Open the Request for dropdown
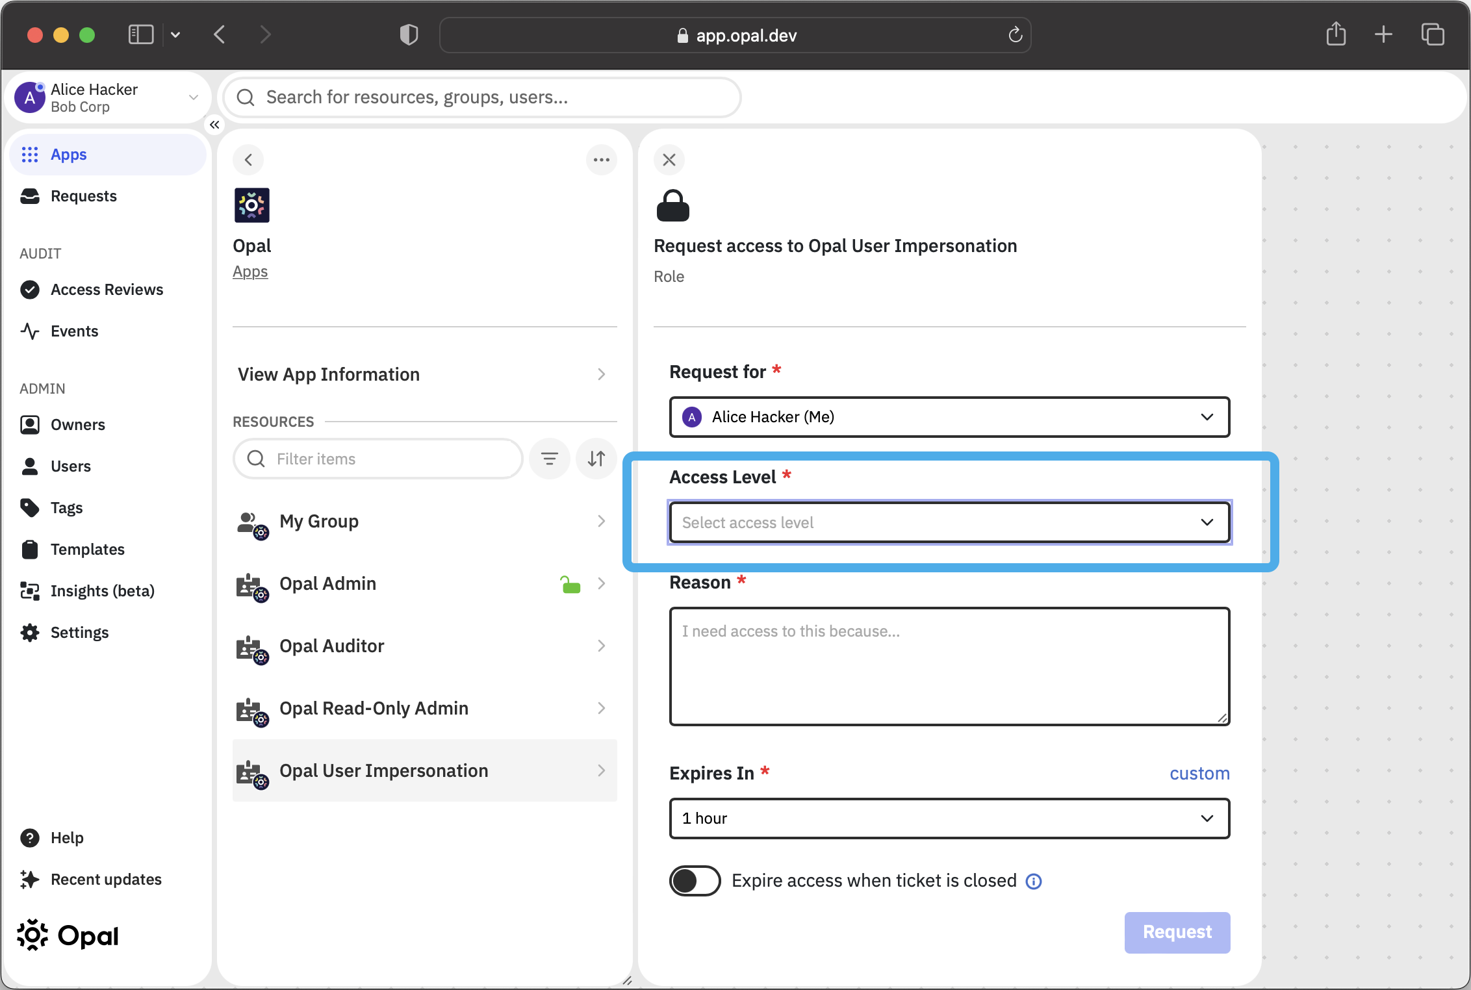 tap(949, 417)
